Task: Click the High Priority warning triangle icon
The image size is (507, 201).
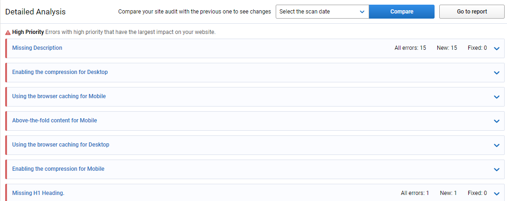Action: [x=8, y=33]
